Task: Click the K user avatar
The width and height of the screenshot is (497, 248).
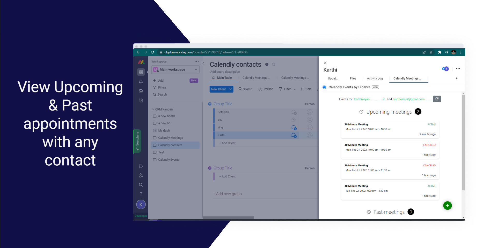Action: [141, 205]
